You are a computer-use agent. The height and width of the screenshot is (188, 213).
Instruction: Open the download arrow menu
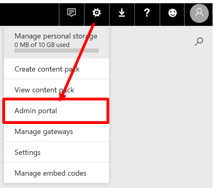tap(122, 12)
